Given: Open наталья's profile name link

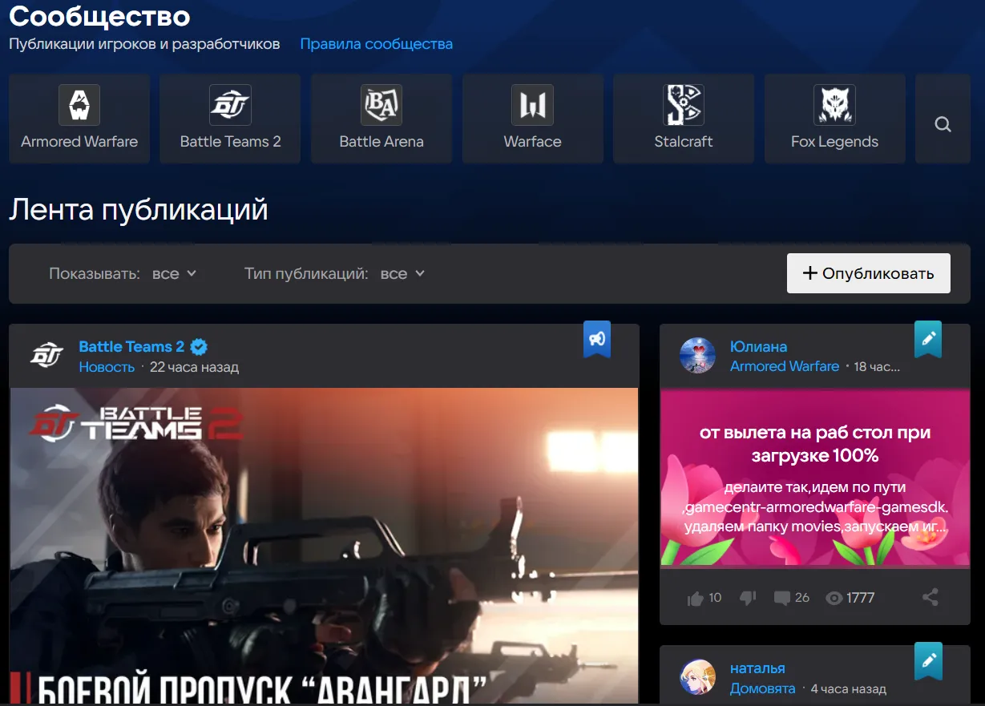Looking at the screenshot, I should [x=757, y=668].
